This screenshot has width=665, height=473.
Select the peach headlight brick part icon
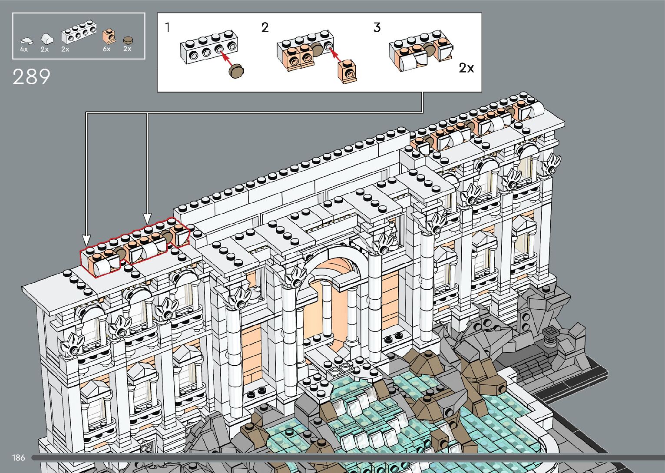point(108,36)
